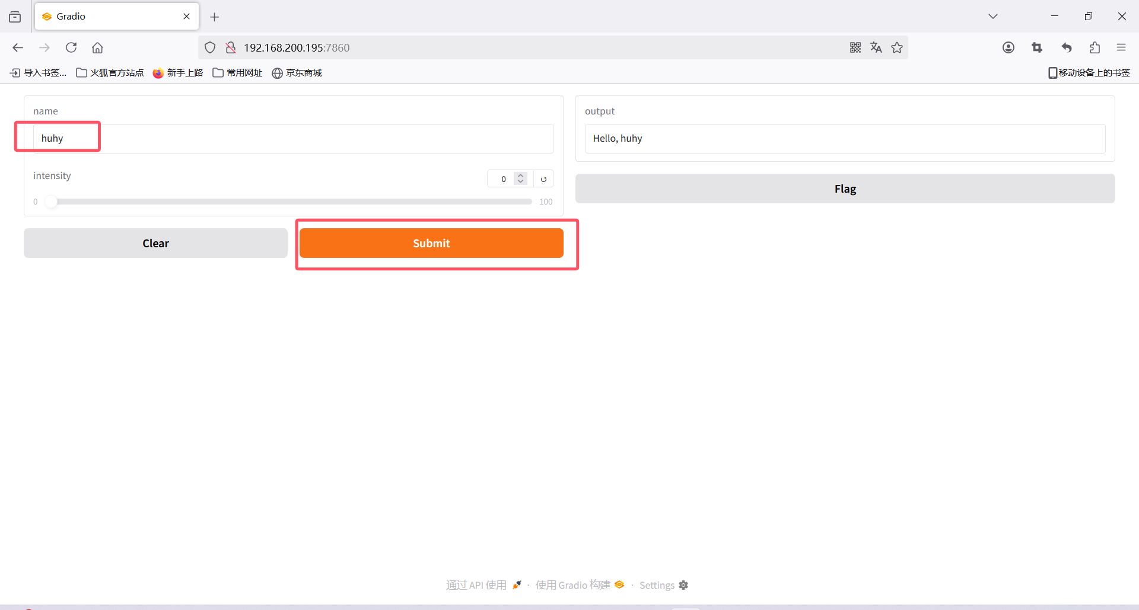Open Settings in the page footer
The width and height of the screenshot is (1139, 610).
coord(663,585)
